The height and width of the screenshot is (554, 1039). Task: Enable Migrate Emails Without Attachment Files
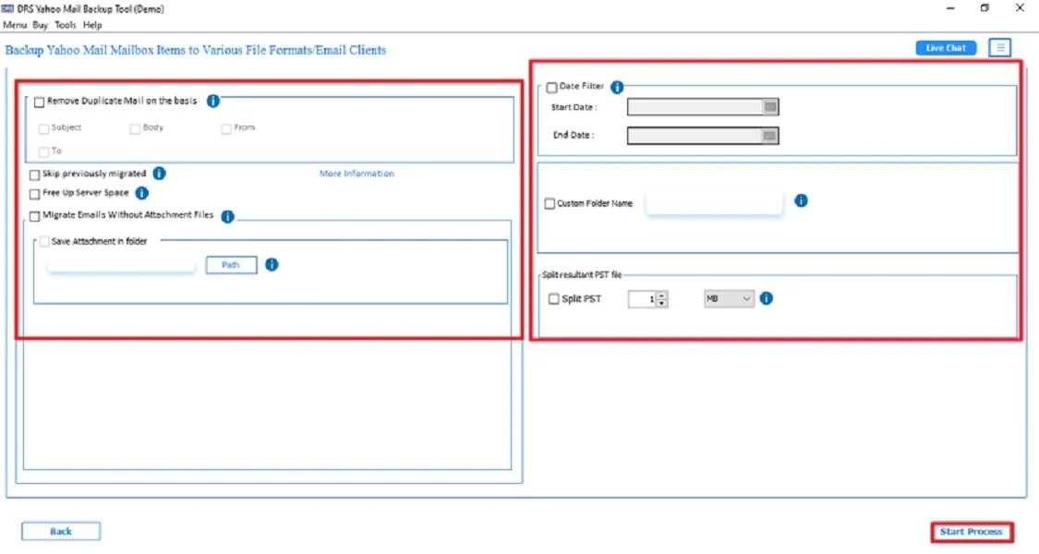click(x=34, y=215)
